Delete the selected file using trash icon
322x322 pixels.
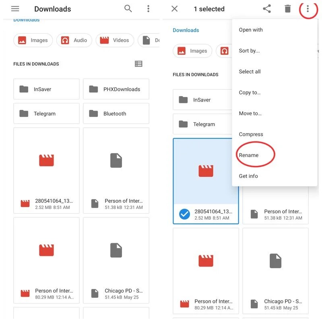click(x=287, y=8)
